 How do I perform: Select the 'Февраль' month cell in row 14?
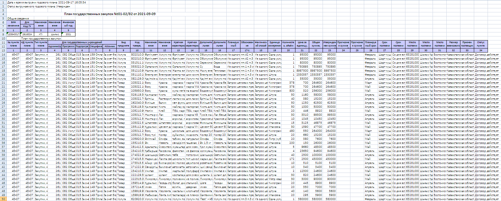tap(371, 54)
